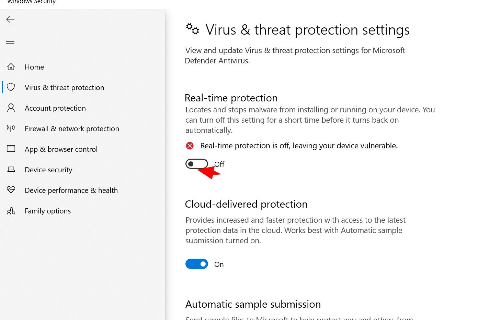The image size is (501, 320).
Task: Select Virus & threat protection in sidebar
Action: (x=64, y=87)
